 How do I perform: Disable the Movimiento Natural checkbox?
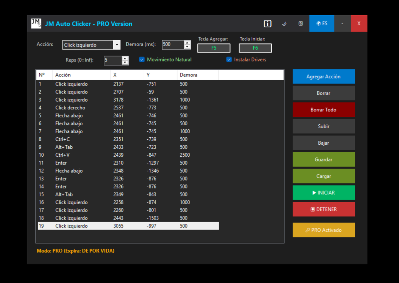coord(142,60)
